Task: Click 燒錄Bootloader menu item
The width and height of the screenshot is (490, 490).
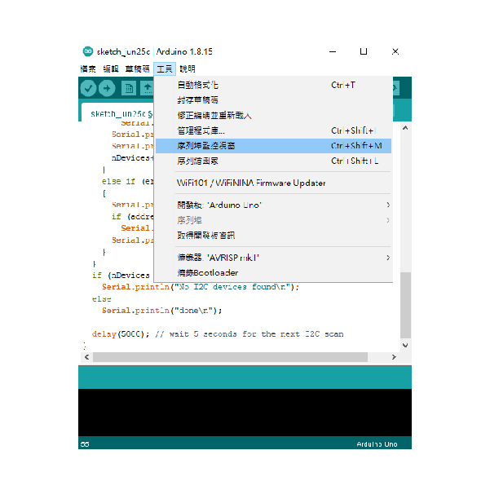Action: coord(207,273)
